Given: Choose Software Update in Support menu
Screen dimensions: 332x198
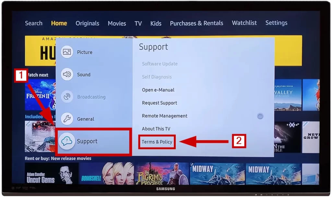Looking at the screenshot, I should 160,64.
